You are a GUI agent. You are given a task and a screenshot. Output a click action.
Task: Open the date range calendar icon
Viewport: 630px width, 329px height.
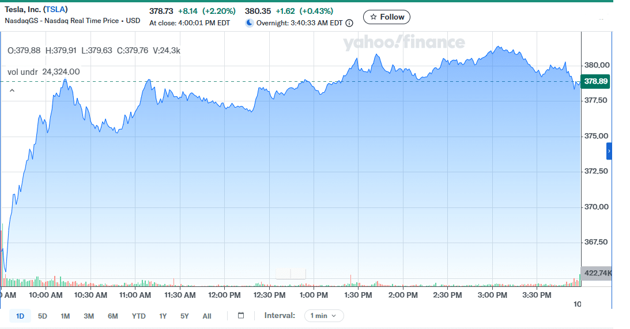pos(241,315)
